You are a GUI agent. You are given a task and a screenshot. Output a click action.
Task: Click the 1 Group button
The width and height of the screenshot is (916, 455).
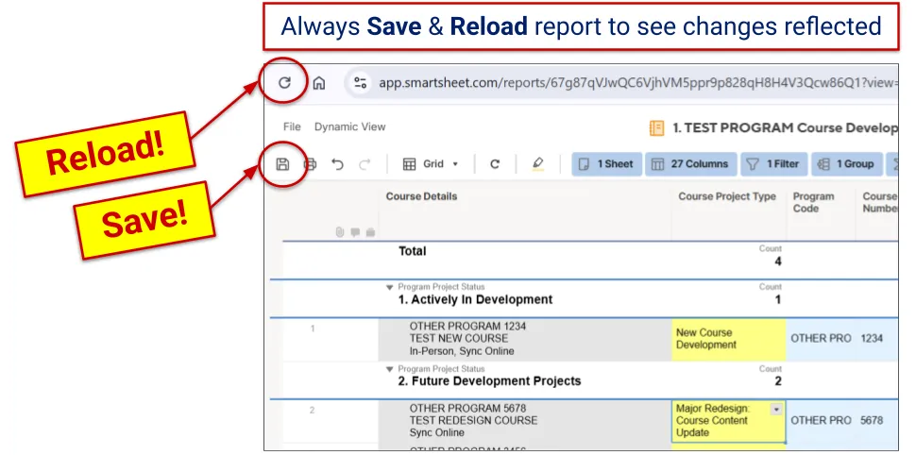point(846,164)
